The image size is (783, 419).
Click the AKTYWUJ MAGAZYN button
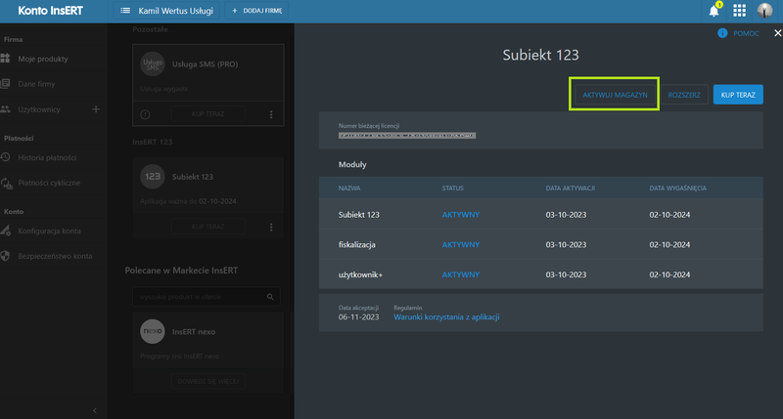[x=616, y=95]
